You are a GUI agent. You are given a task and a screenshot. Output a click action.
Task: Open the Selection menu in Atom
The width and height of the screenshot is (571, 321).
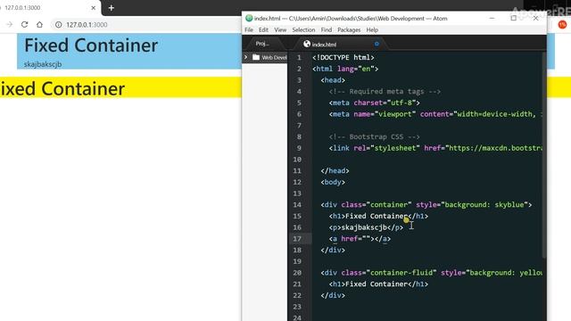(303, 29)
